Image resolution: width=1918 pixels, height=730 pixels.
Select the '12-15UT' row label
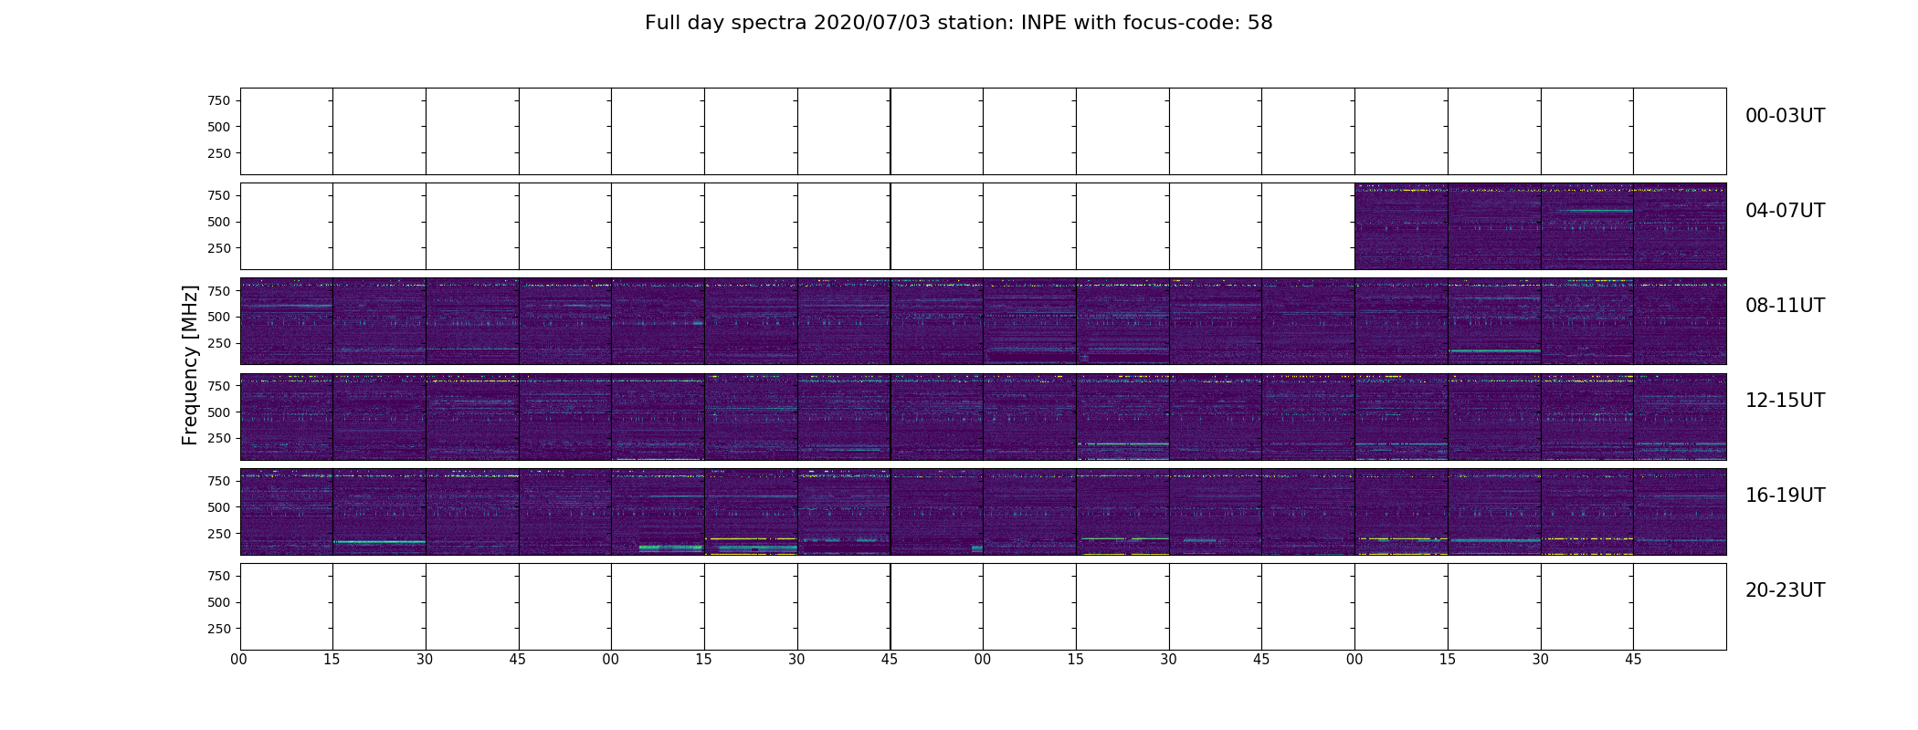pos(1785,401)
